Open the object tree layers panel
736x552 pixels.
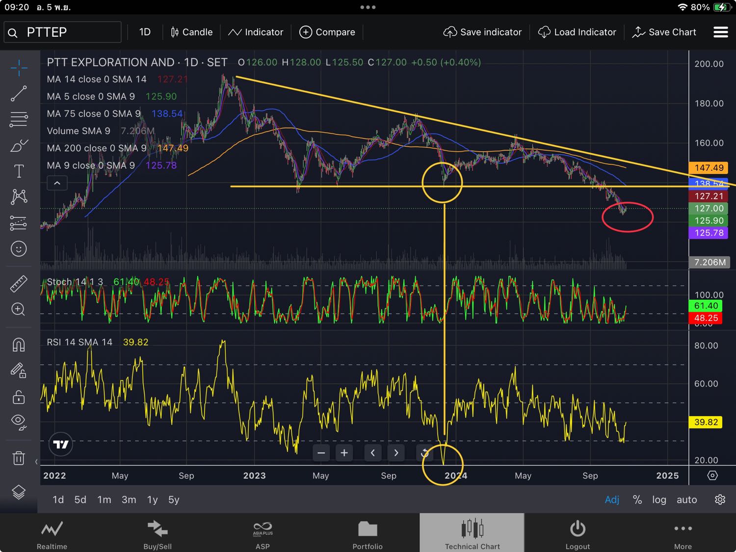19,492
